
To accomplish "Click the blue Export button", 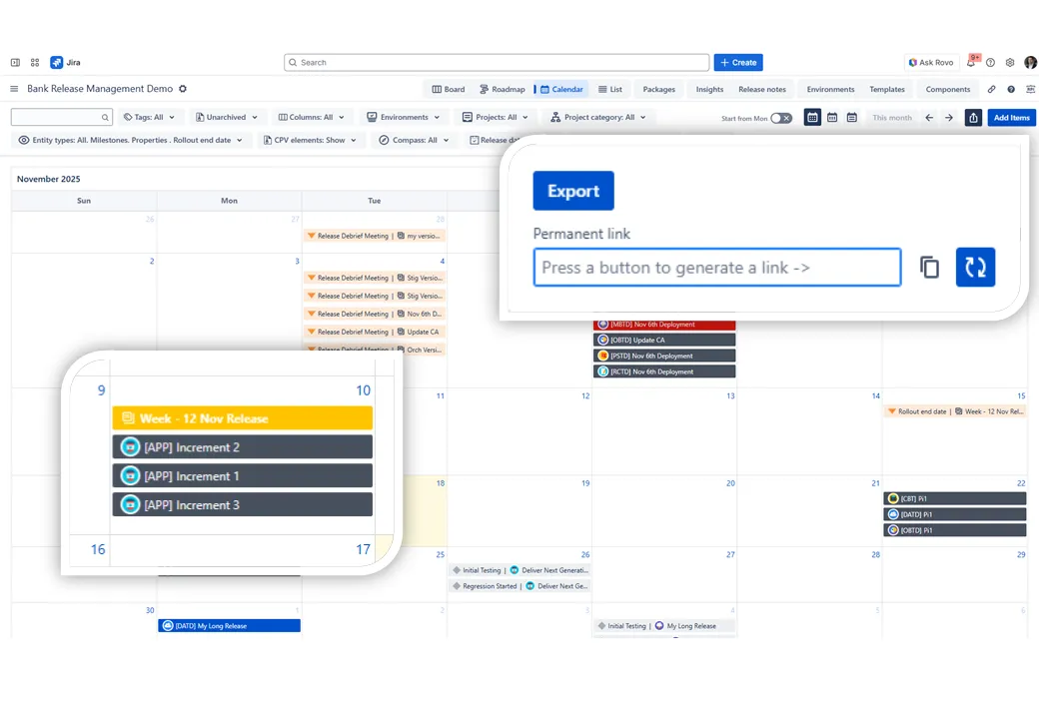I will [573, 191].
